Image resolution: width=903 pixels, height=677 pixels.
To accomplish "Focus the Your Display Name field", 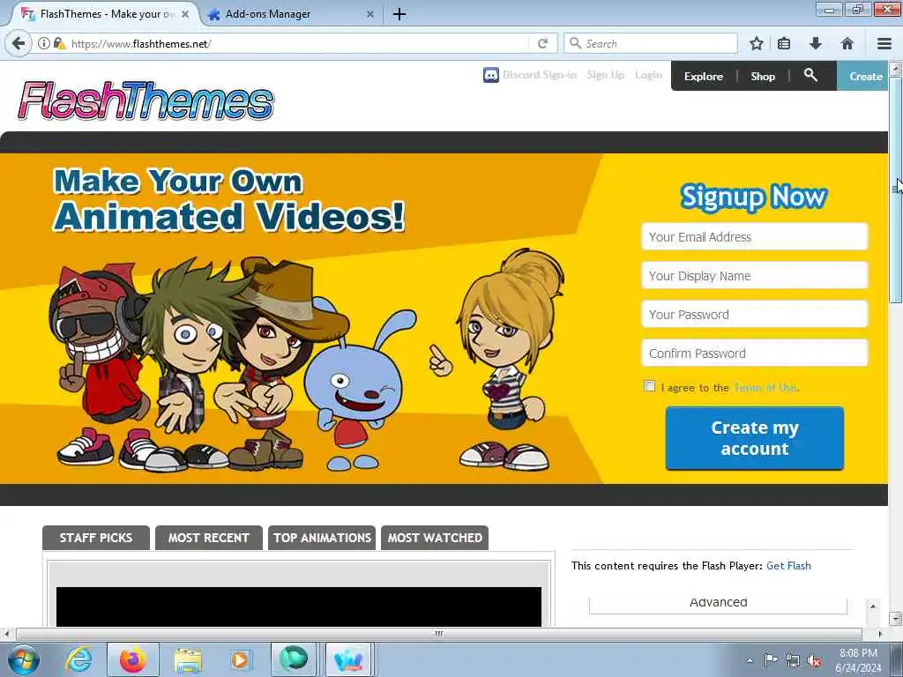I will [x=755, y=275].
